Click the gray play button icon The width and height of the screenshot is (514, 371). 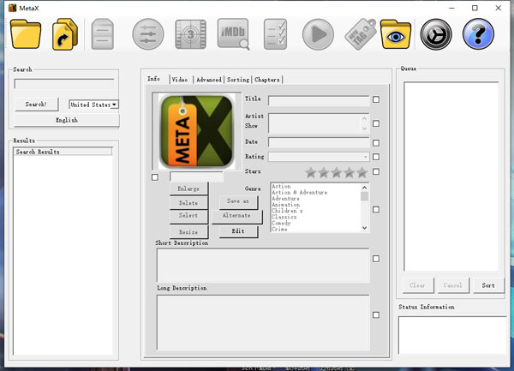pos(318,34)
